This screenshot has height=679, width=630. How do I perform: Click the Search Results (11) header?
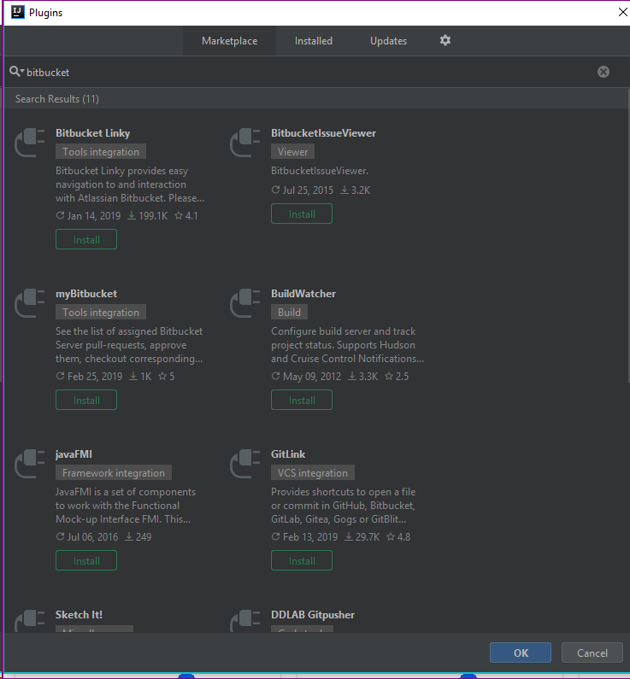(x=57, y=99)
